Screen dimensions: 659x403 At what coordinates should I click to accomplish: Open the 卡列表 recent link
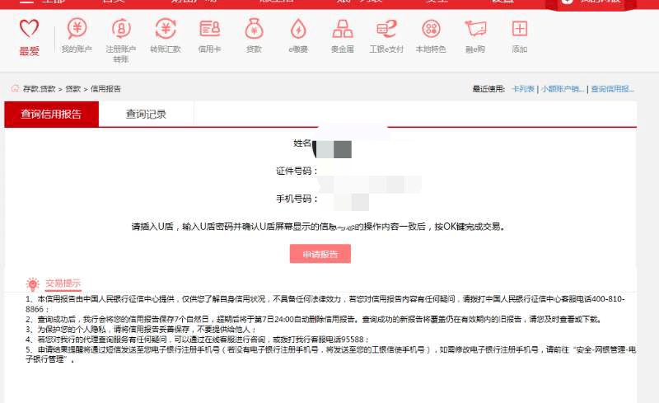tap(523, 89)
